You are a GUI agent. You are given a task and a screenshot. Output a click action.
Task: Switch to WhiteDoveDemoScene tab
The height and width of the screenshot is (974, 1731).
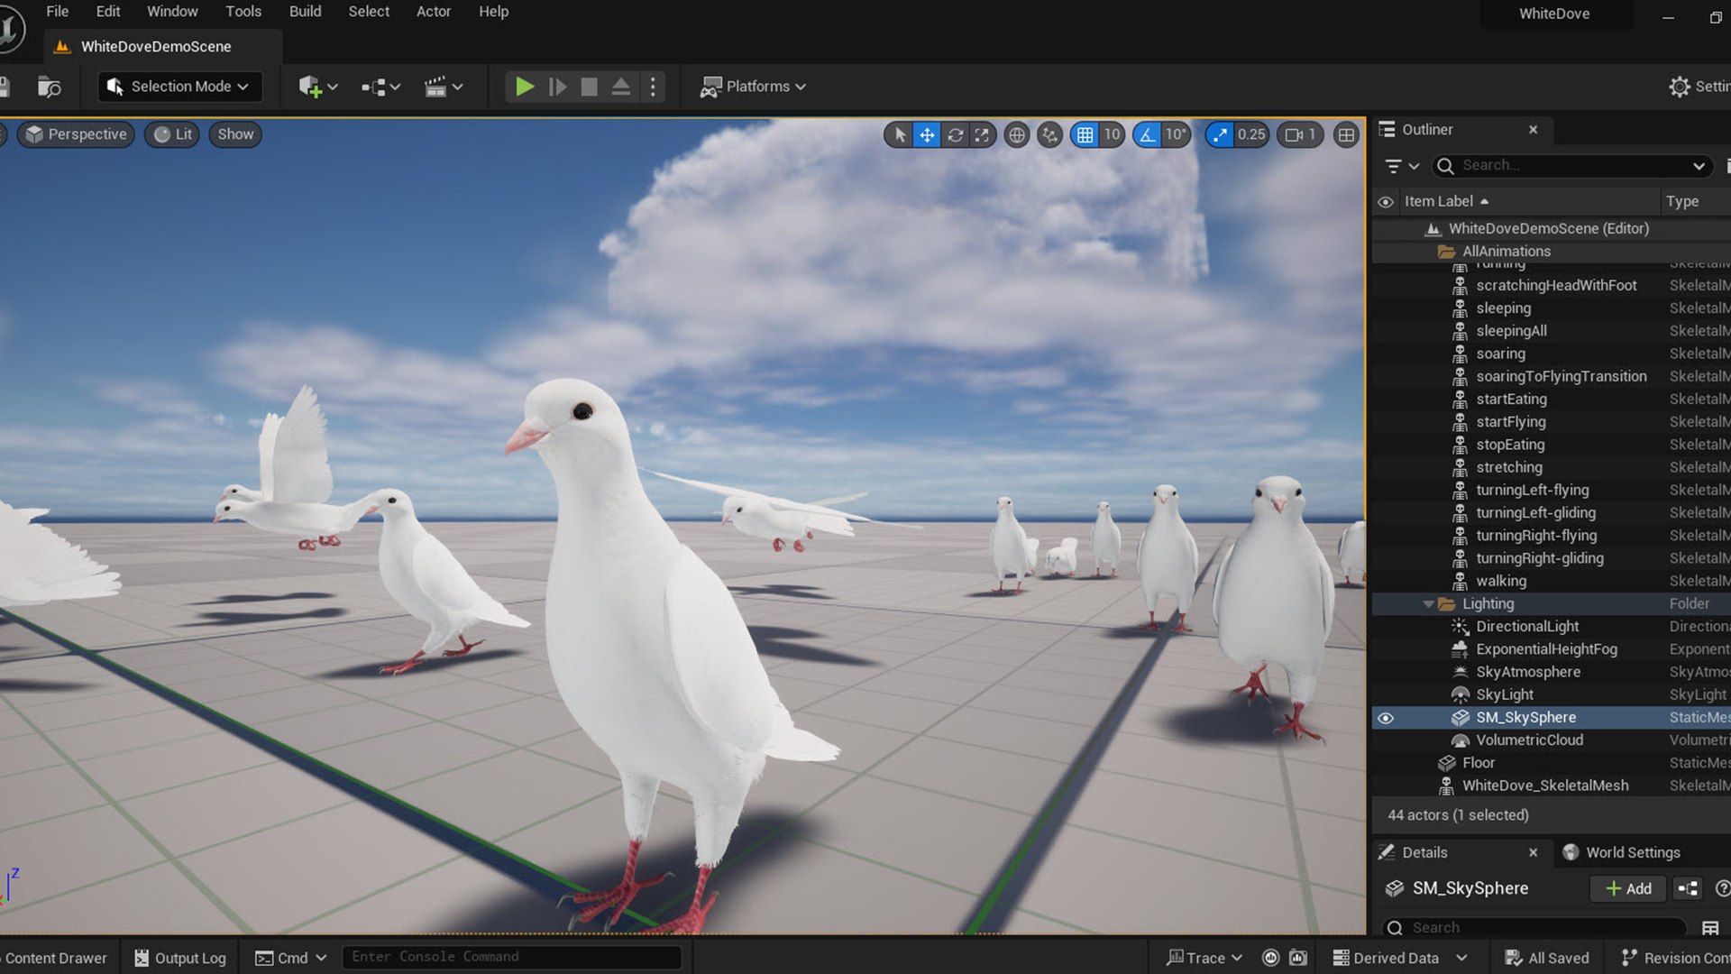(x=156, y=47)
